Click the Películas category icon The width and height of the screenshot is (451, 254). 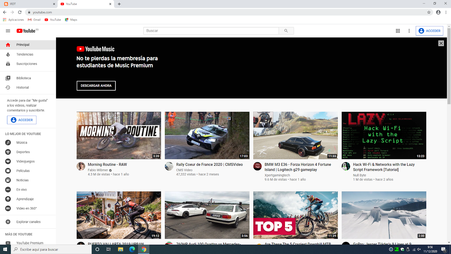pyautogui.click(x=8, y=171)
